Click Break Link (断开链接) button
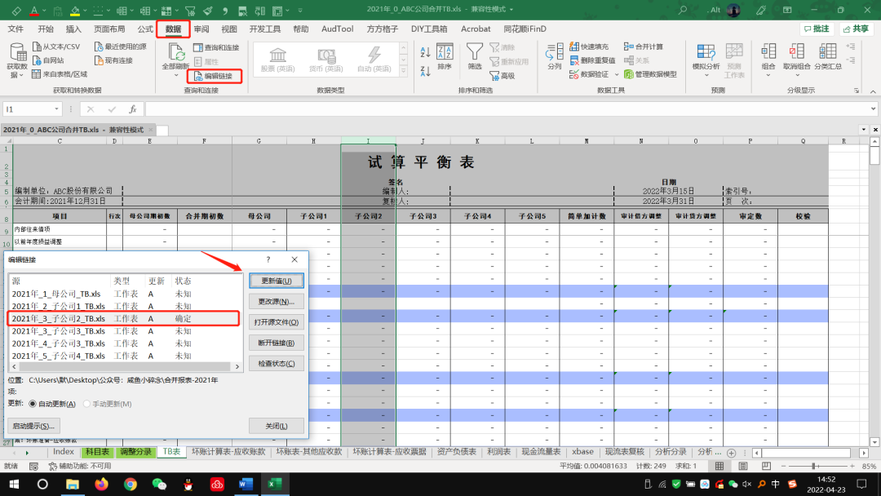This screenshot has width=881, height=496. pyautogui.click(x=277, y=343)
